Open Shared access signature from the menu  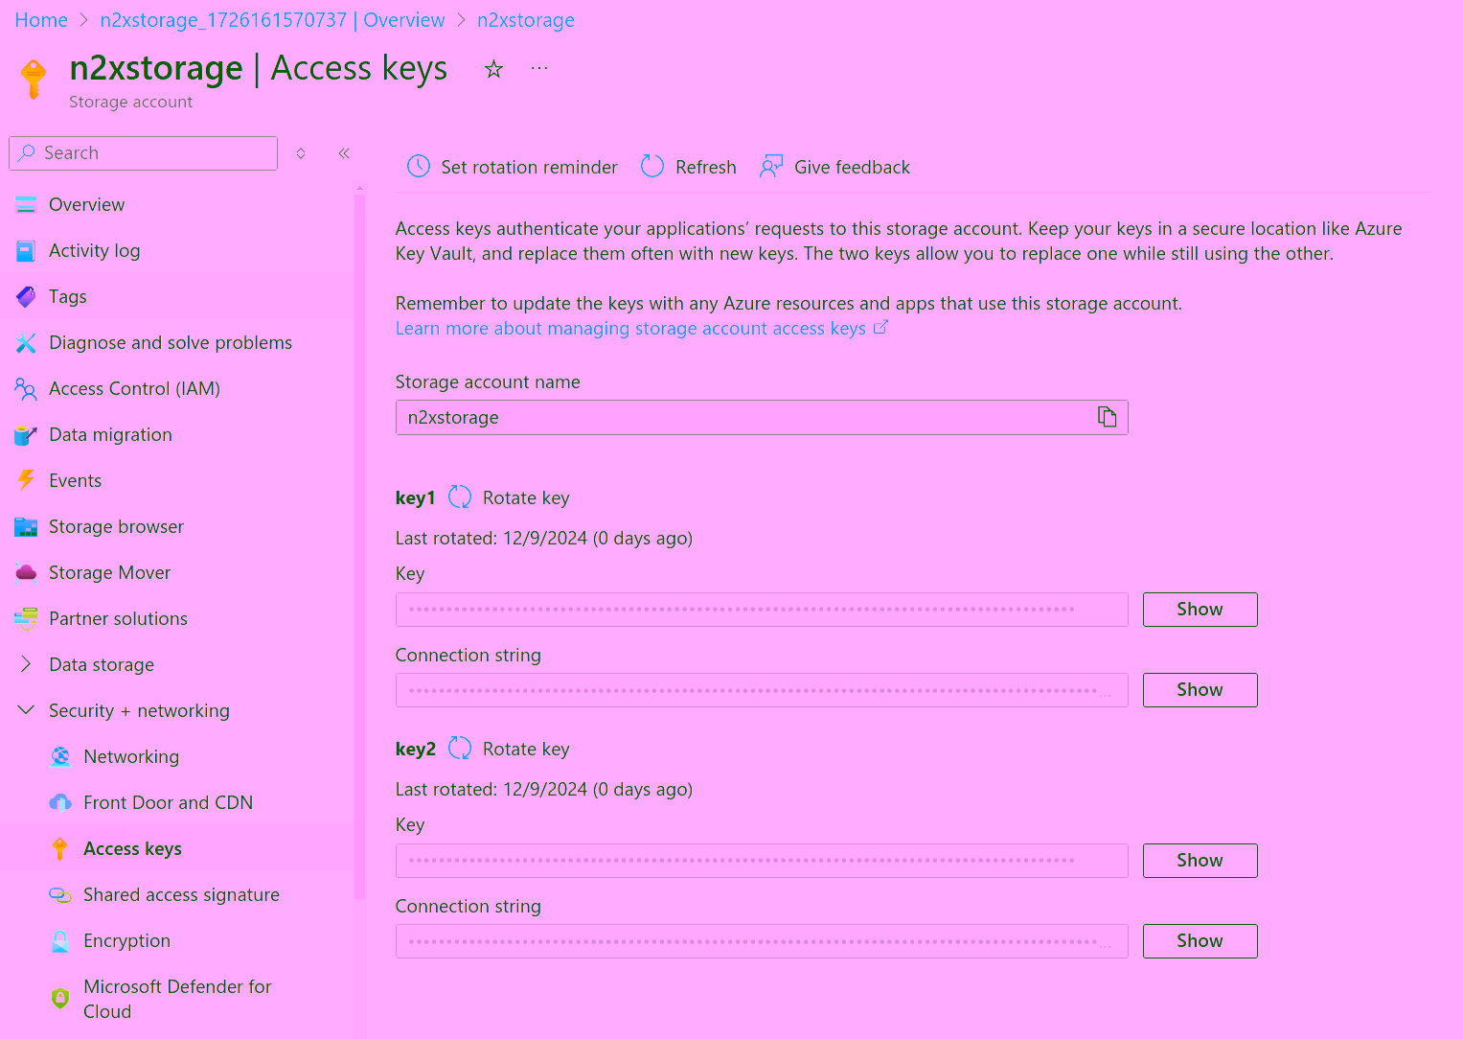click(x=181, y=894)
